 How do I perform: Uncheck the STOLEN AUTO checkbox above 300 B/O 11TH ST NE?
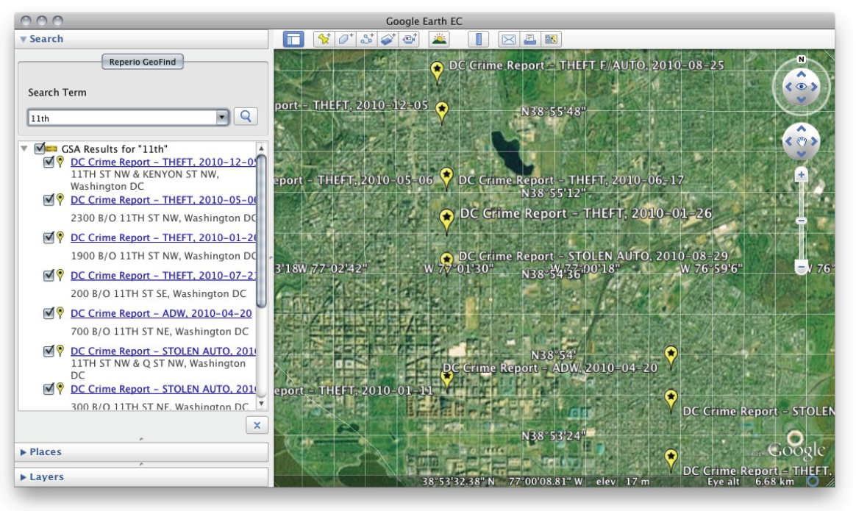(x=49, y=389)
